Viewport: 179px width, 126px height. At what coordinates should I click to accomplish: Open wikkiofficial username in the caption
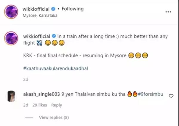(x=37, y=36)
